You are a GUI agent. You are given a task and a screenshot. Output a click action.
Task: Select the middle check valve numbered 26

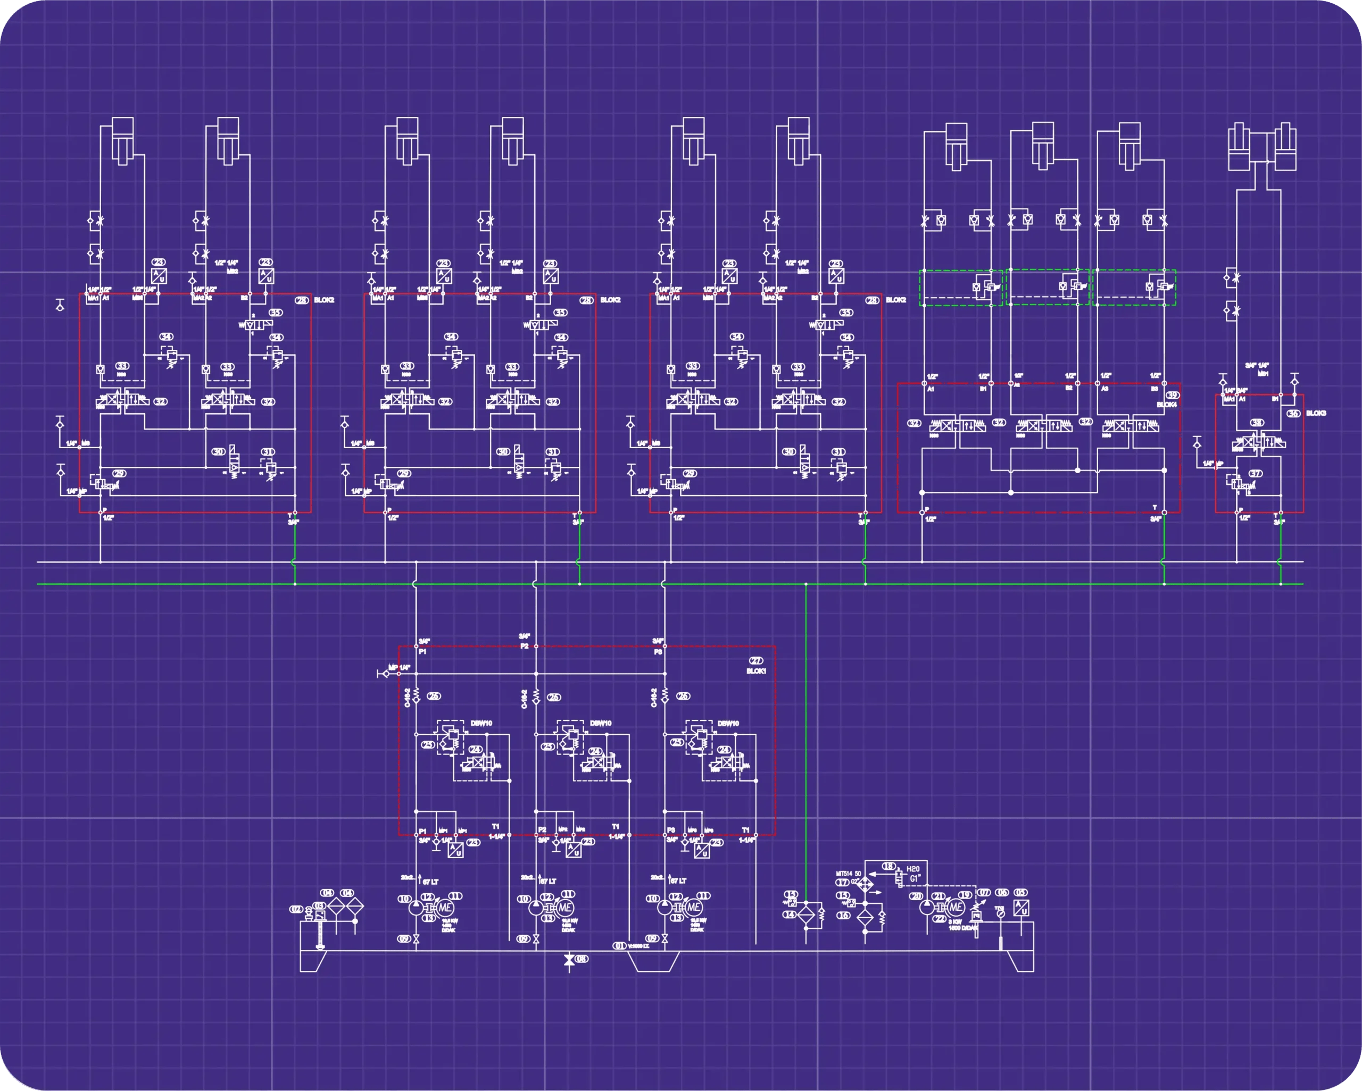click(536, 697)
